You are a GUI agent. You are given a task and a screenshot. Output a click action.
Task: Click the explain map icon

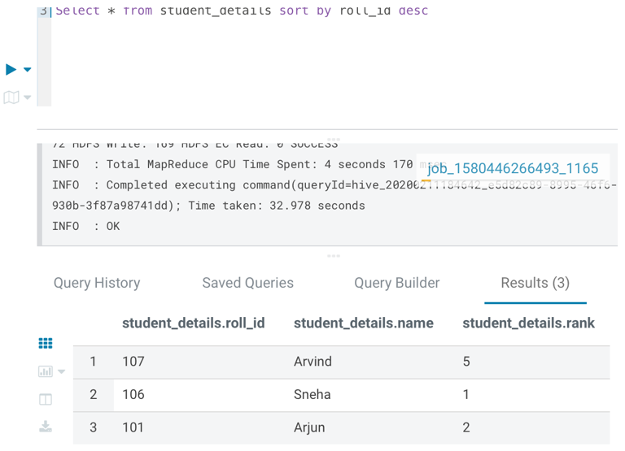(x=11, y=98)
